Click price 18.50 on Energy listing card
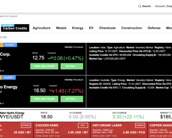The image size is (172, 138). [x=39, y=91]
